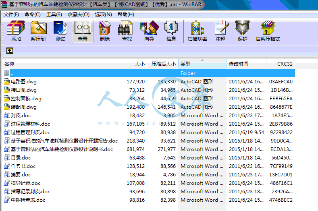318x211 pixels.
Task: Click size value 192,480
Action: [x=136, y=107]
